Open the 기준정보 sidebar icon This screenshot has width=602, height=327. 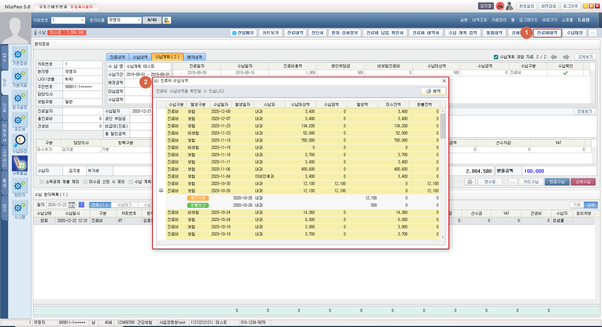19,54
